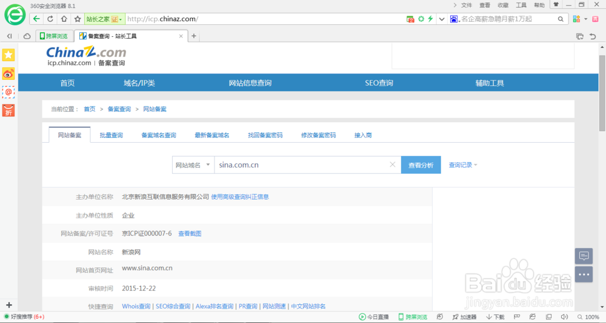Bookmark page with star icon in toolbar

click(78, 19)
